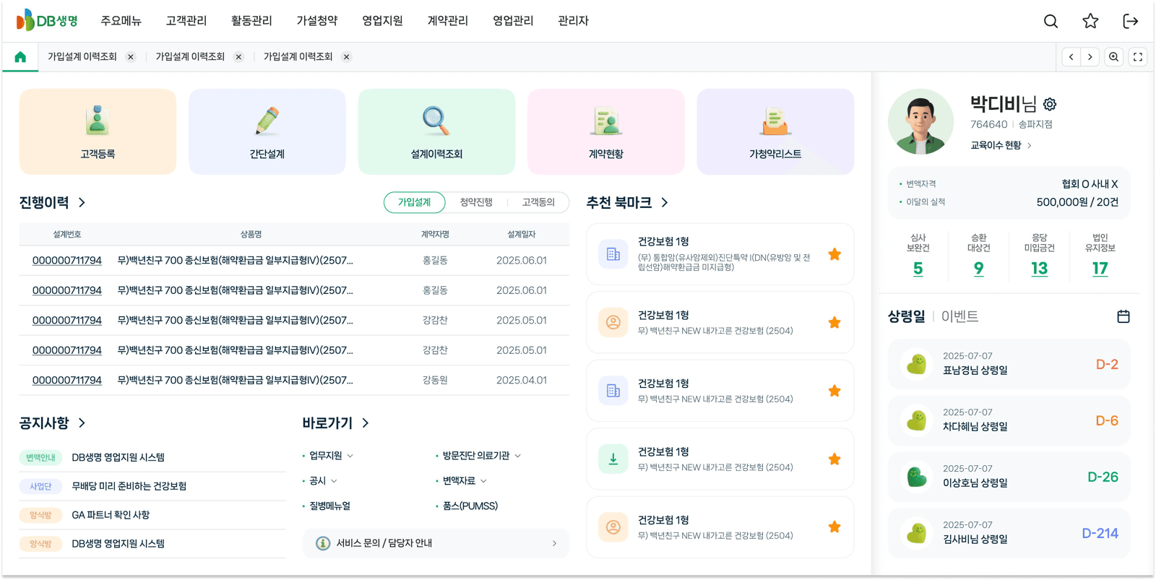This screenshot has height=580, width=1156.
Task: Open 교육이수 현황 link
Action: (x=1001, y=146)
